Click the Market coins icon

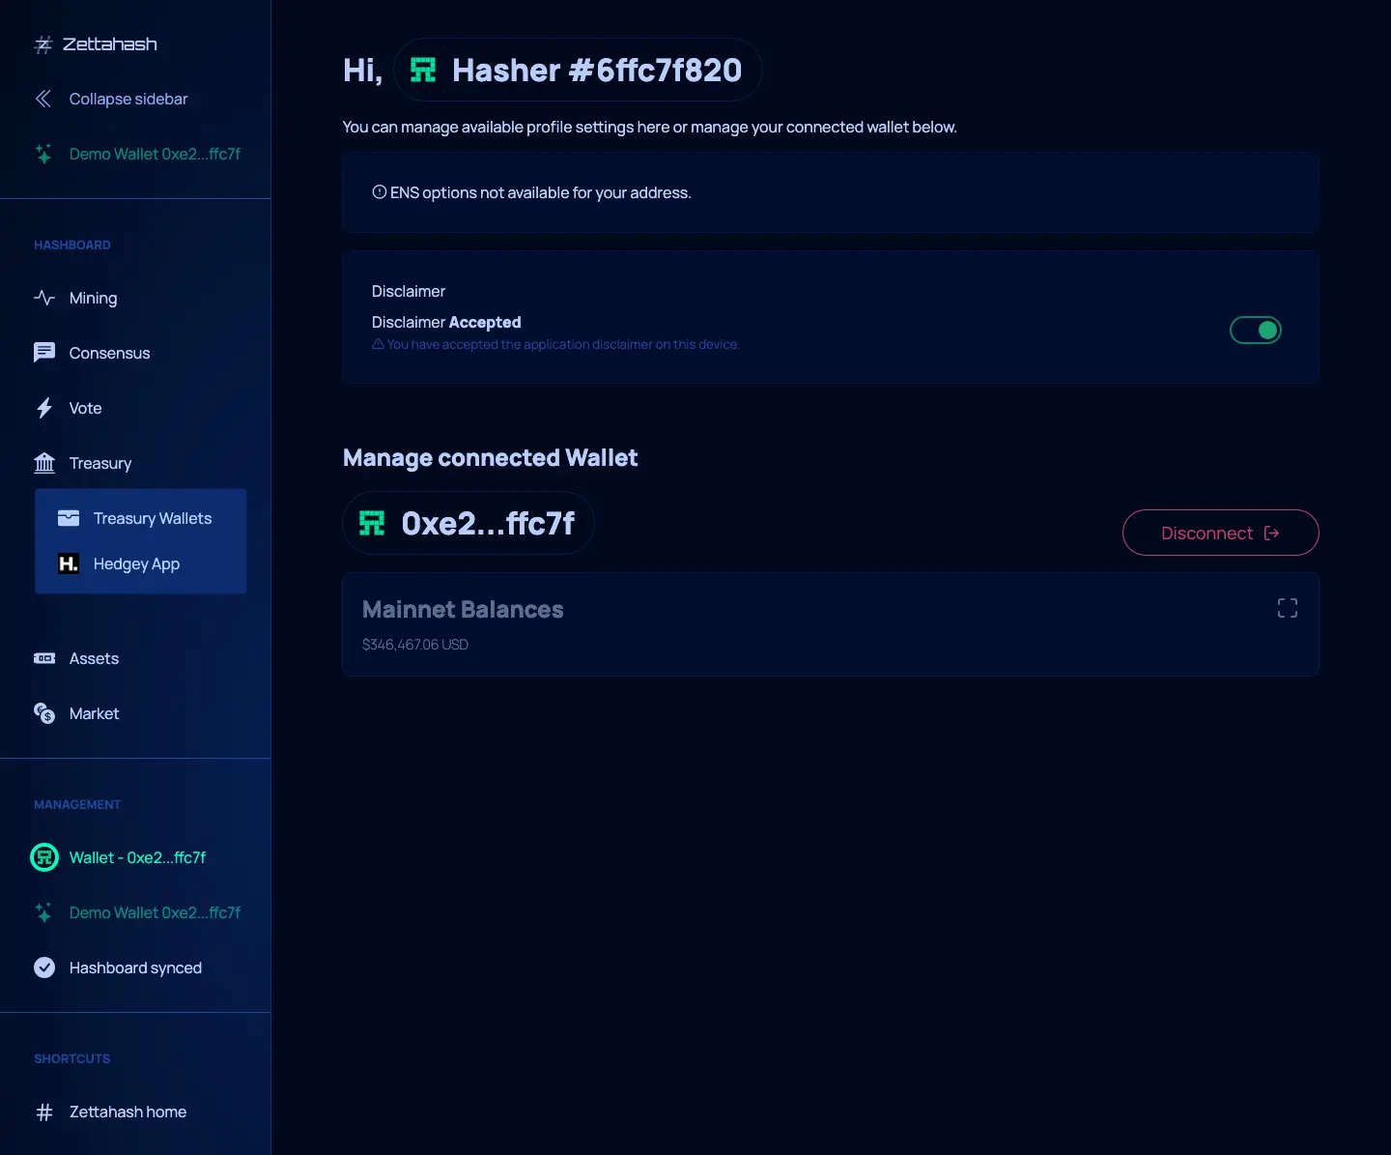[x=44, y=713]
